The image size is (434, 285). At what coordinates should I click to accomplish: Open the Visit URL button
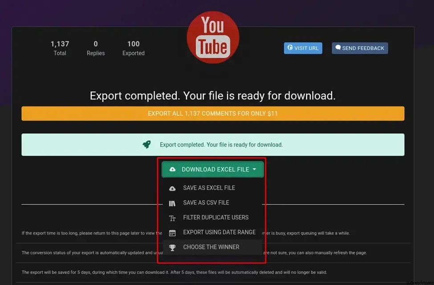pyautogui.click(x=303, y=48)
